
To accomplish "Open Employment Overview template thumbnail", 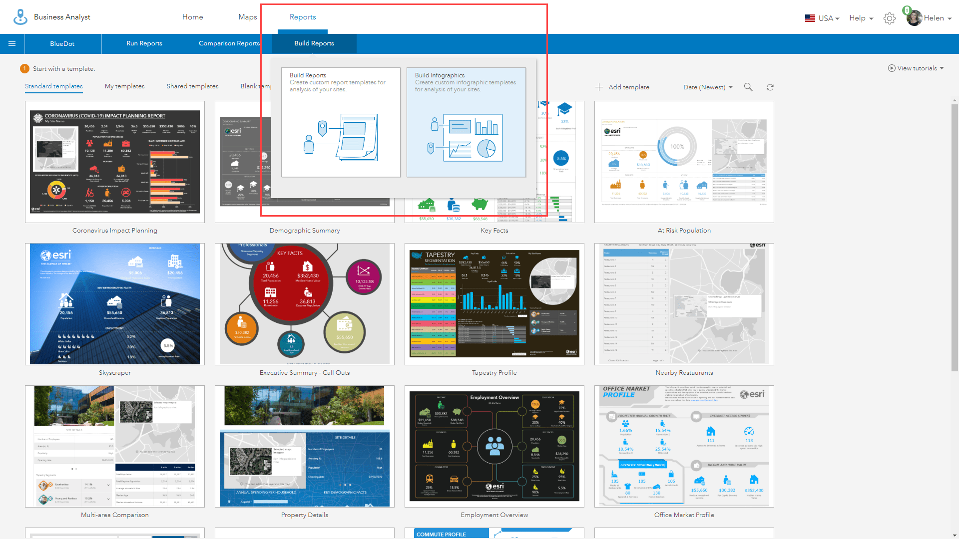I will tap(494, 446).
